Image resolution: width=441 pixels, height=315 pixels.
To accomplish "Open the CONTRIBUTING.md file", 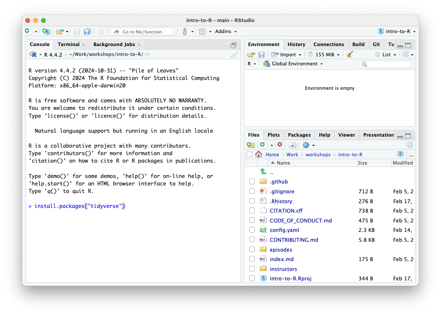I will (294, 240).
